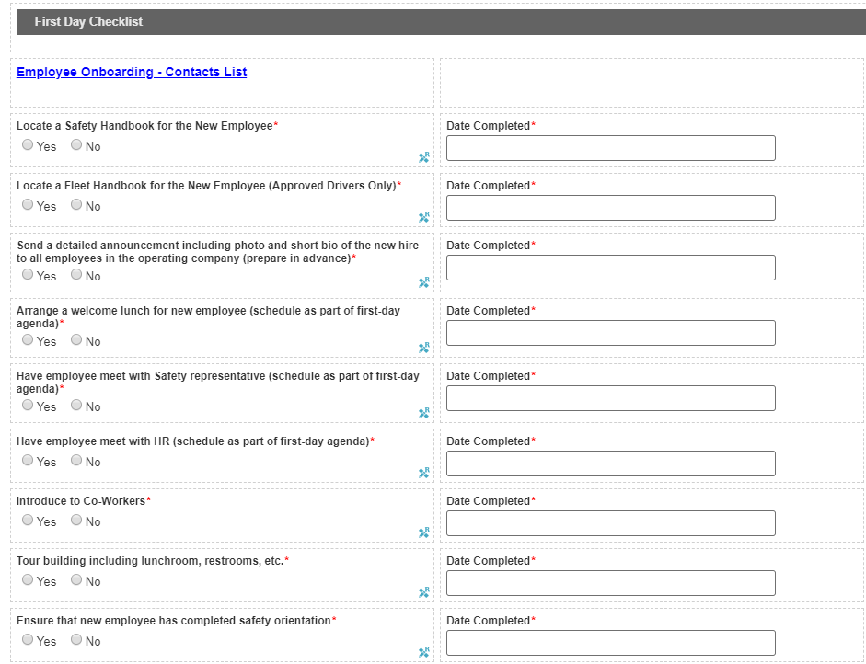
Task: Click Date Completed field for welcome lunch
Action: tap(610, 333)
